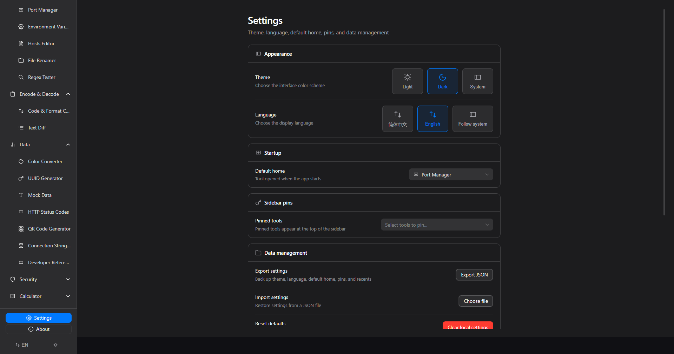The image size is (674, 354).
Task: Click the sun theme toggle icon in footer
Action: [x=55, y=345]
